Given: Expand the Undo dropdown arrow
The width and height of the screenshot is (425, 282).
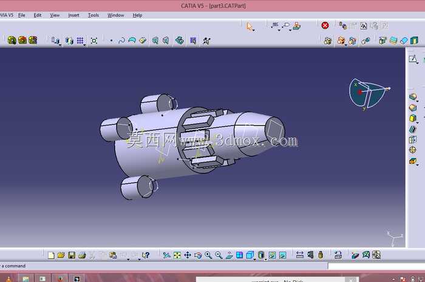Looking at the screenshot, I should [128, 260].
